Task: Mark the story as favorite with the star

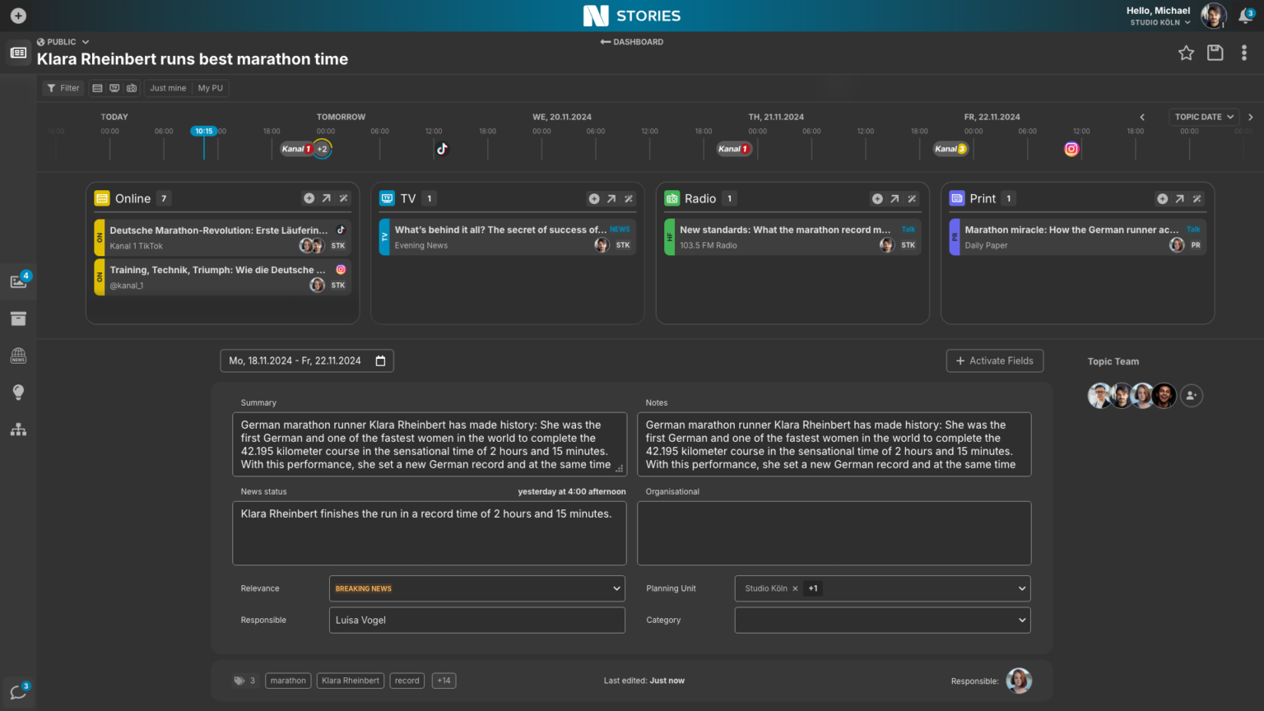Action: [x=1186, y=53]
